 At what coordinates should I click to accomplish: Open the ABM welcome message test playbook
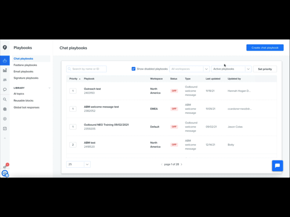click(x=101, y=107)
